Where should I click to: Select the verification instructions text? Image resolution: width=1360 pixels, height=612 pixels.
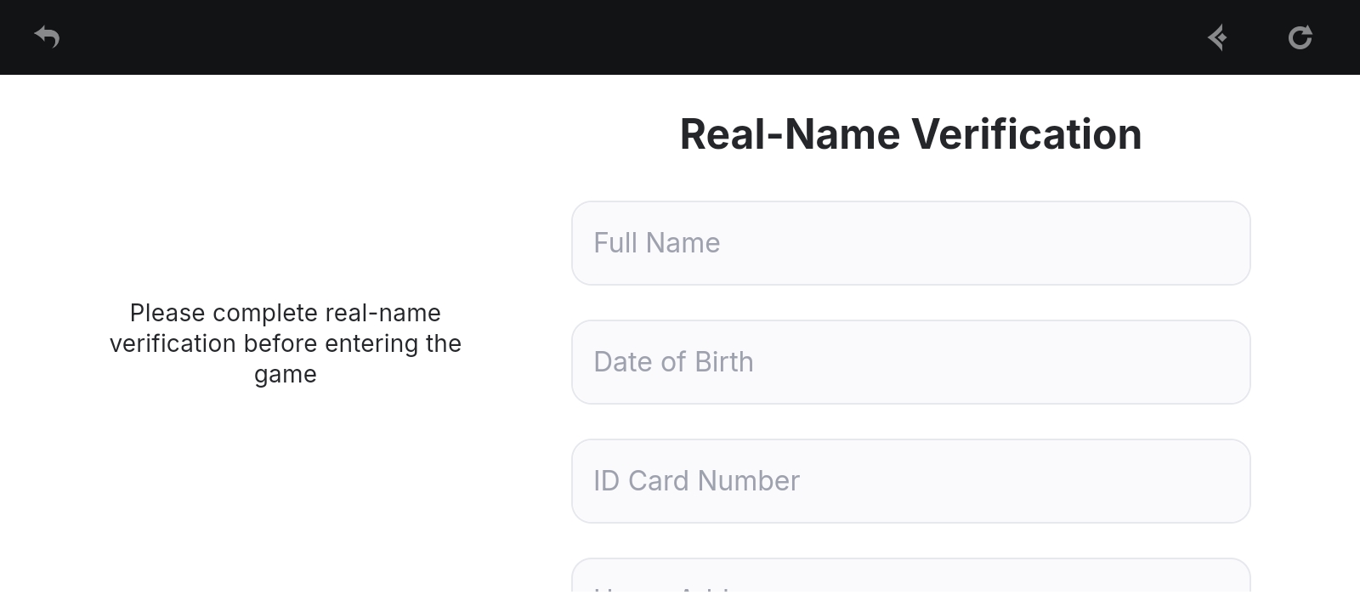[x=286, y=343]
